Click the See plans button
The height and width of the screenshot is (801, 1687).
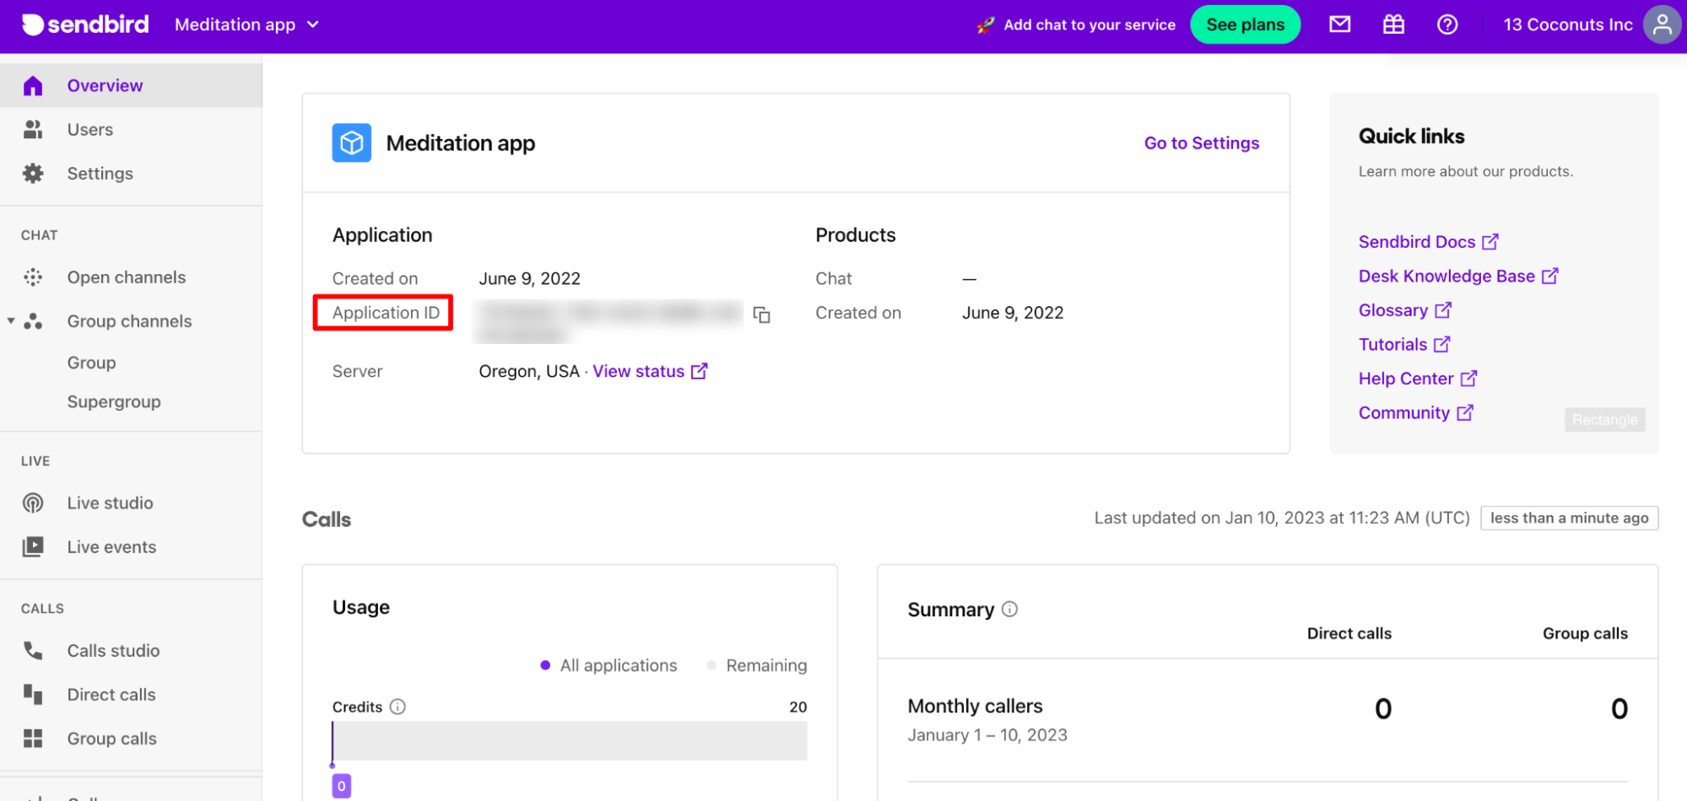click(x=1245, y=24)
